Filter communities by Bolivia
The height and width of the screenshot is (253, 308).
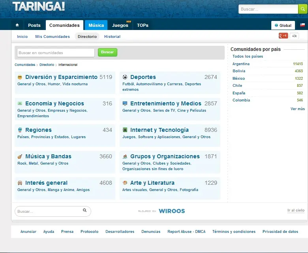point(239,71)
